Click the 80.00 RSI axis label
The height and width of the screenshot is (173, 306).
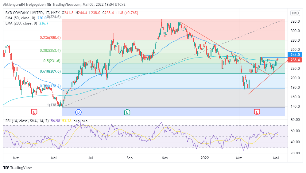pyautogui.click(x=295, y=120)
